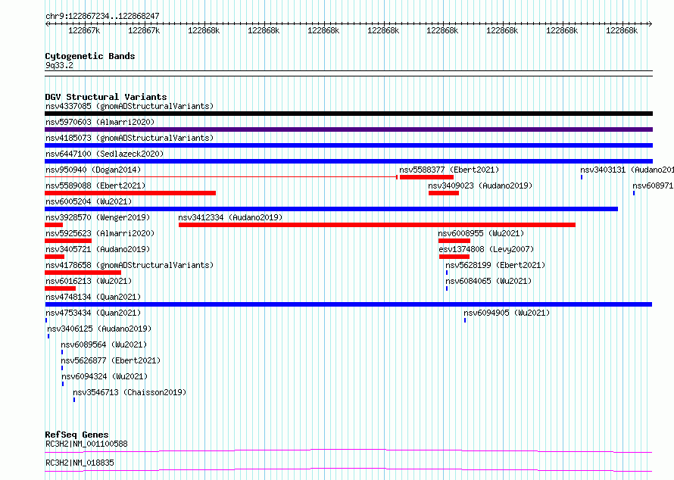Screen dimensions: 674x480
Task: Open nsv5925623 (Almarri2020) variant
Action: [100, 233]
